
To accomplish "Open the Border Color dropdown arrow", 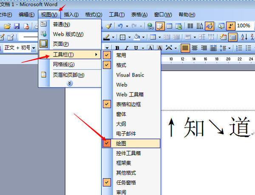I will click(113, 37).
